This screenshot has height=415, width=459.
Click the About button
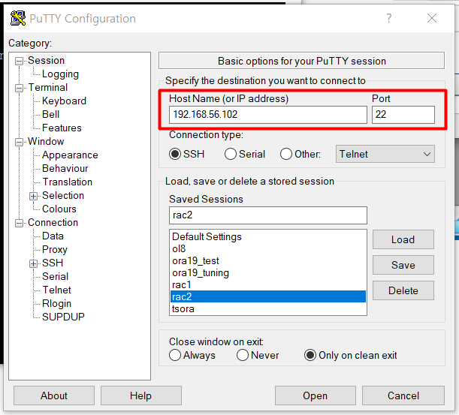[x=54, y=395]
